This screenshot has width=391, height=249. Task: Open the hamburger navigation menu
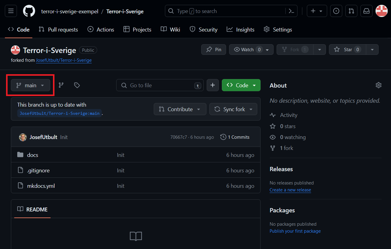coord(11,11)
